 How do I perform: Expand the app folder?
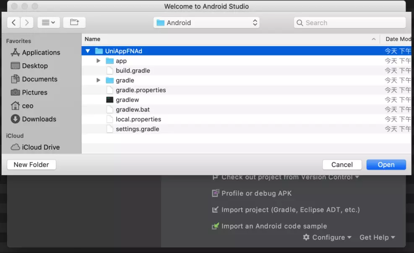tap(99, 61)
